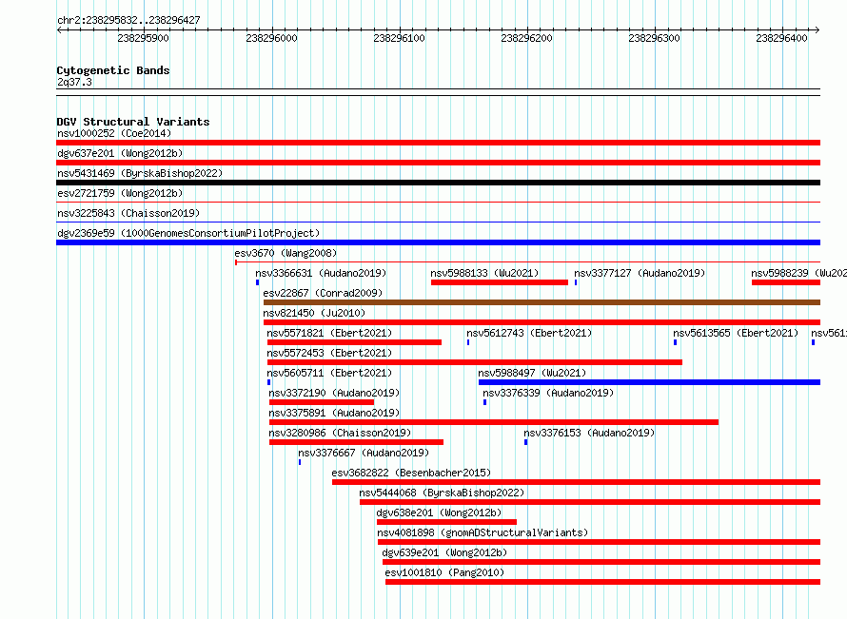Select the nsv5444068 (ByrskaBishop2022) label
847x619 pixels.
[442, 493]
